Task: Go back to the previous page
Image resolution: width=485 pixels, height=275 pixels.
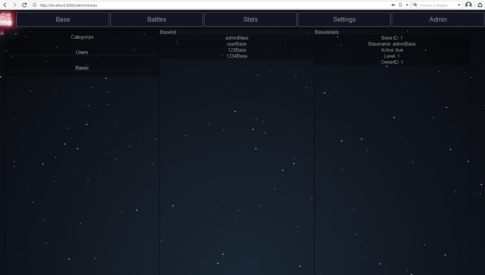Action: (x=5, y=5)
